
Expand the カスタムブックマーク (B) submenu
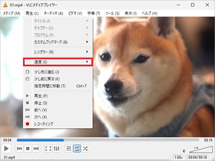[58, 42]
